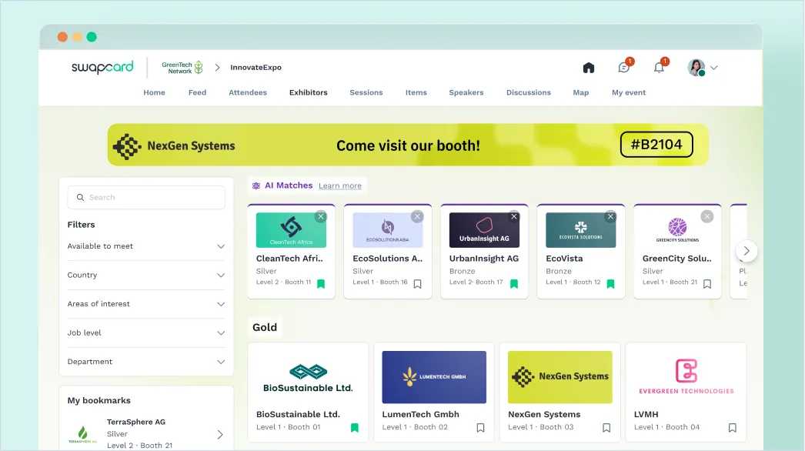Toggle bookmark on UrbanInsight AG

pos(514,283)
